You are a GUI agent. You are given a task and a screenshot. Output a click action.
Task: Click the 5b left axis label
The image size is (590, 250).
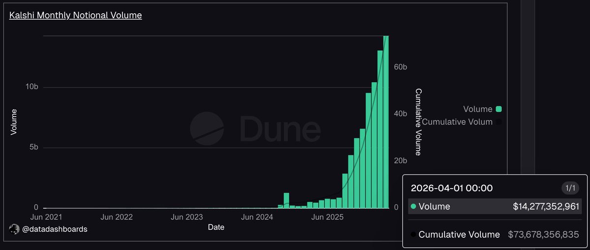click(x=34, y=147)
